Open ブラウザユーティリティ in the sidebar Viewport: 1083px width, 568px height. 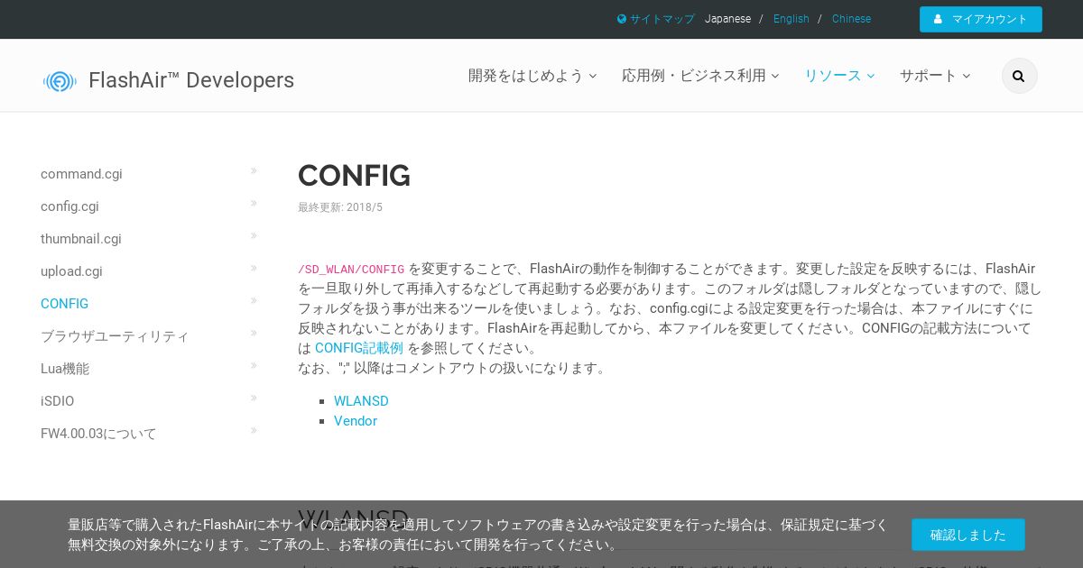[115, 336]
